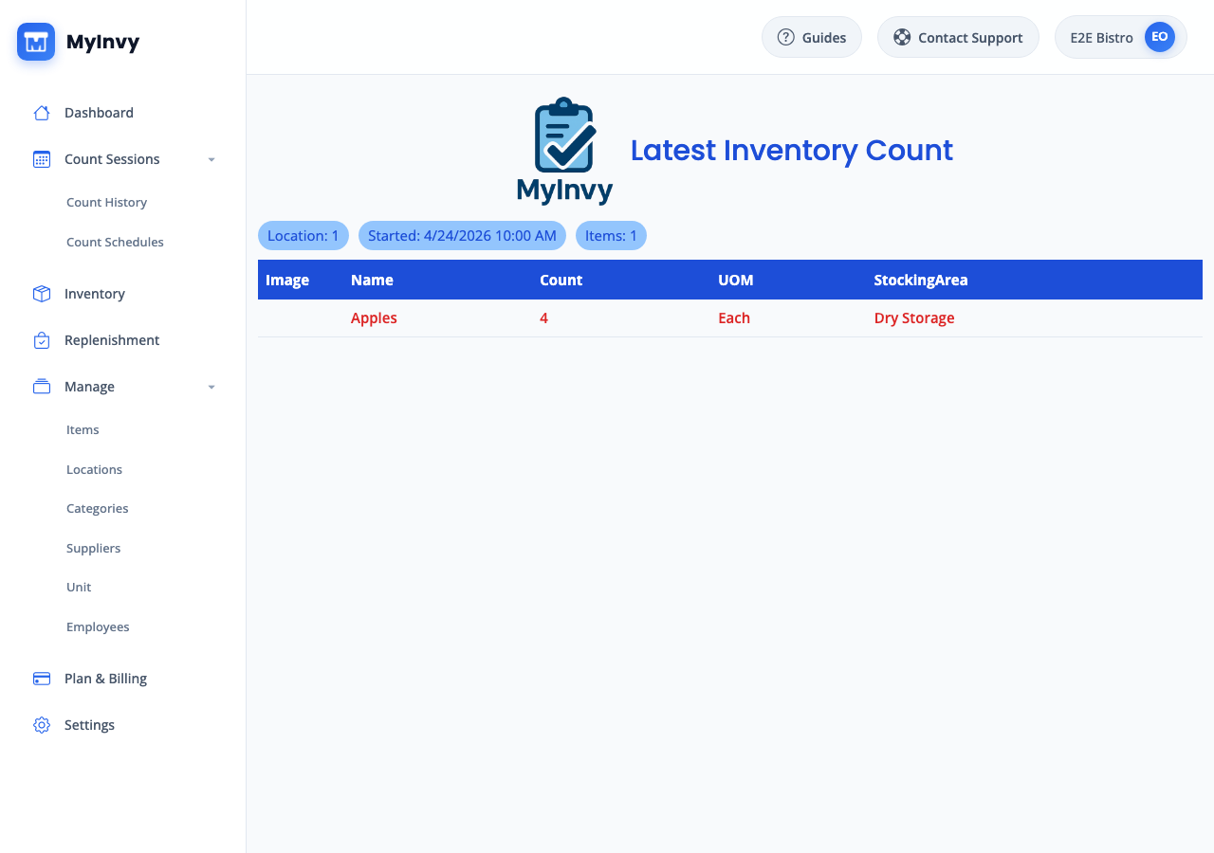This screenshot has width=1214, height=853.
Task: Click the Replenishment clipboard icon
Action: (x=42, y=340)
